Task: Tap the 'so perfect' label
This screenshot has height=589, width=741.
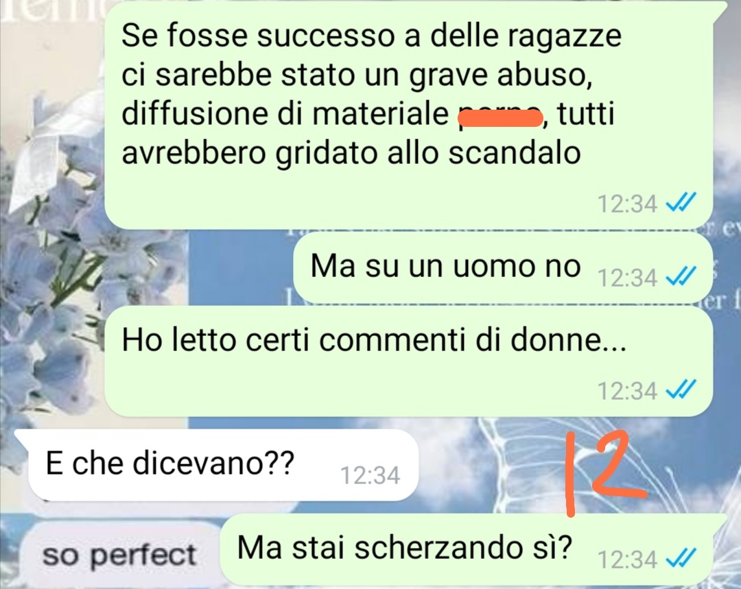Action: click(119, 555)
